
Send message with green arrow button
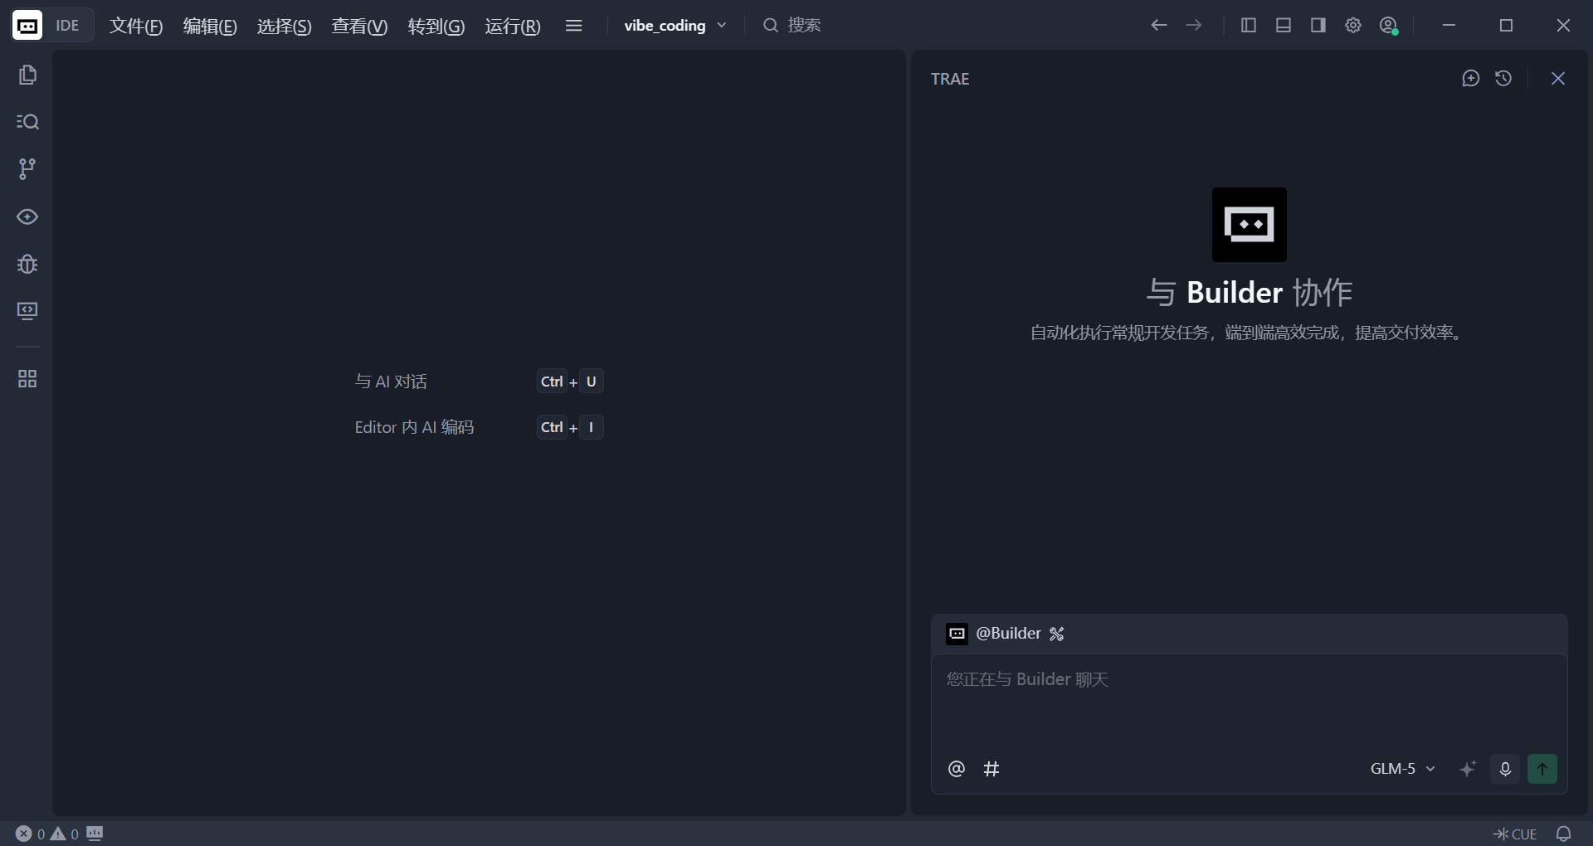(x=1542, y=769)
